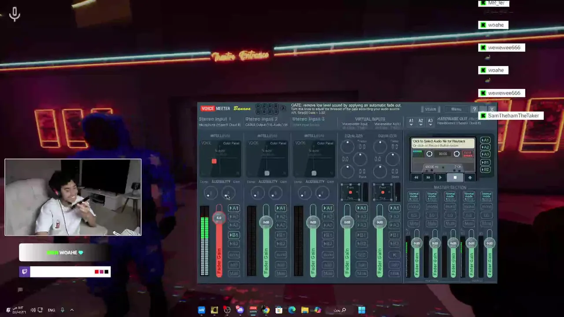Click the Stereo Input 2 fader knob

[266, 222]
